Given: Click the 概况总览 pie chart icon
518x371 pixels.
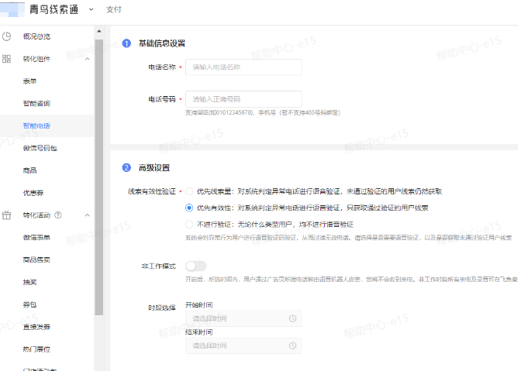Looking at the screenshot, I should 6,36.
